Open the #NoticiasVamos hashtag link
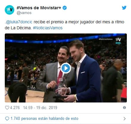This screenshot has height=124, width=131. tap(48, 28)
